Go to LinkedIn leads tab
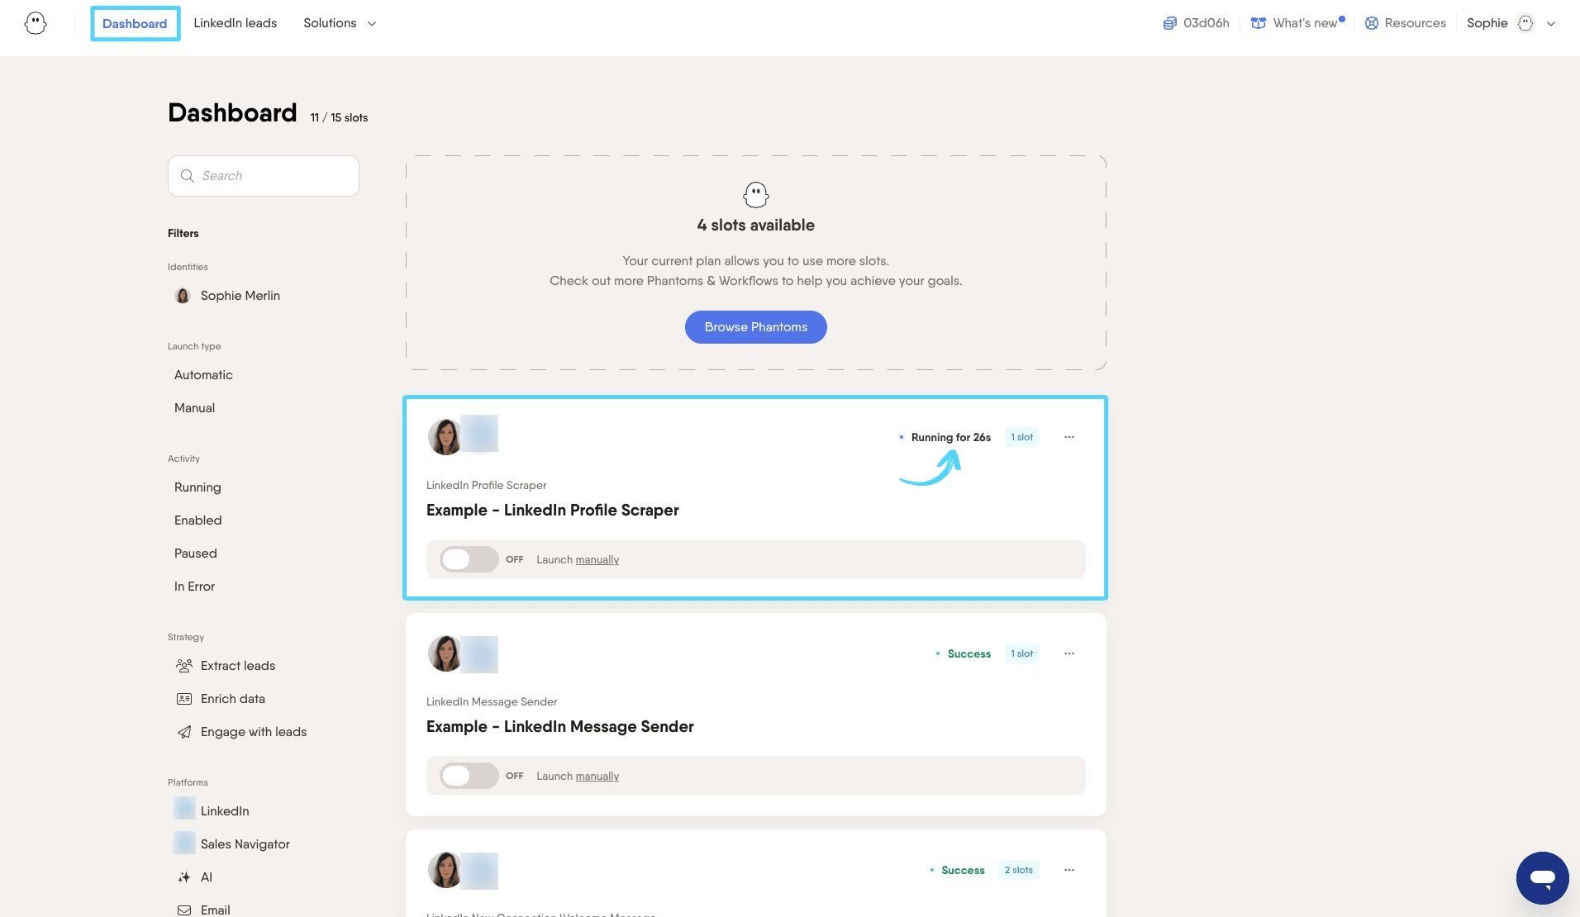 [x=235, y=23]
